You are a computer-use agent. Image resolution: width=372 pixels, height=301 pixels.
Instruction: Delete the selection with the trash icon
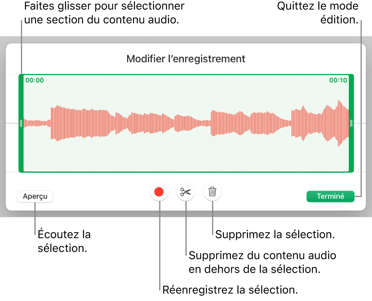213,192
